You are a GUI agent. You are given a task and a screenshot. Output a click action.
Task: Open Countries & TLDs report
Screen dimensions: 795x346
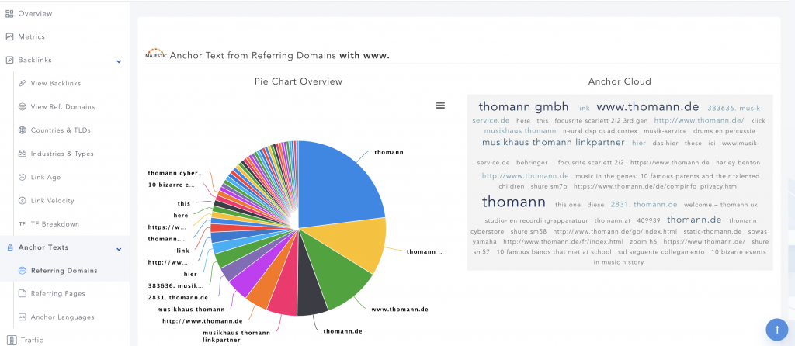pyautogui.click(x=61, y=130)
